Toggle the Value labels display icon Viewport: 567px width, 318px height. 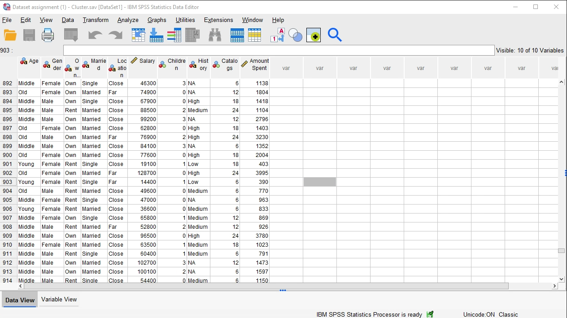[x=277, y=35]
